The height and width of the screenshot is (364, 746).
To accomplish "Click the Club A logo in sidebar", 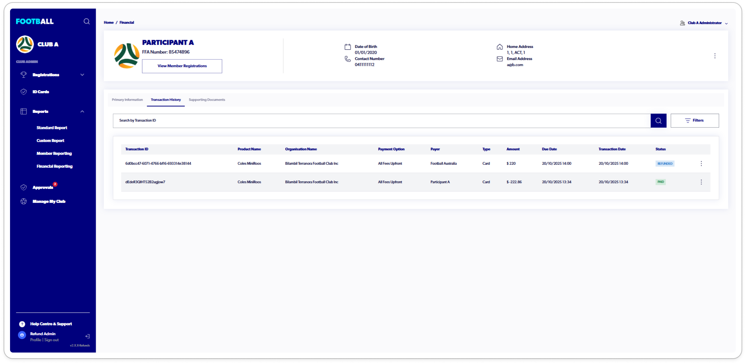I will (x=25, y=44).
